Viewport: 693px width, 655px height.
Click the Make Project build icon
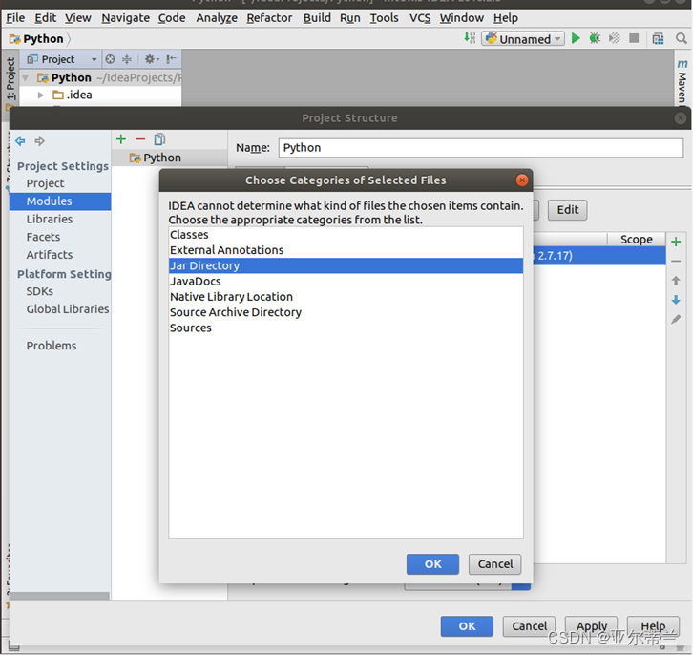coord(470,38)
